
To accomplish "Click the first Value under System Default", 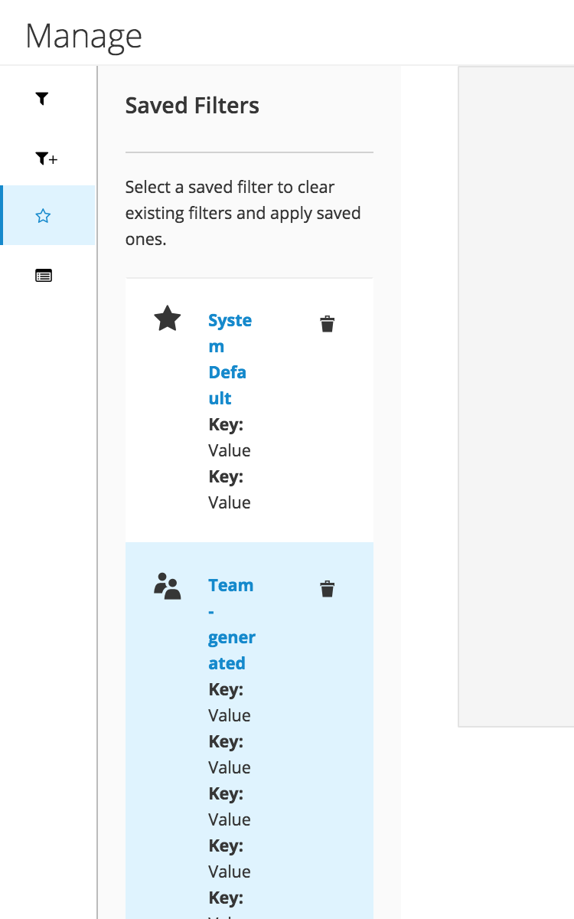I will click(230, 450).
